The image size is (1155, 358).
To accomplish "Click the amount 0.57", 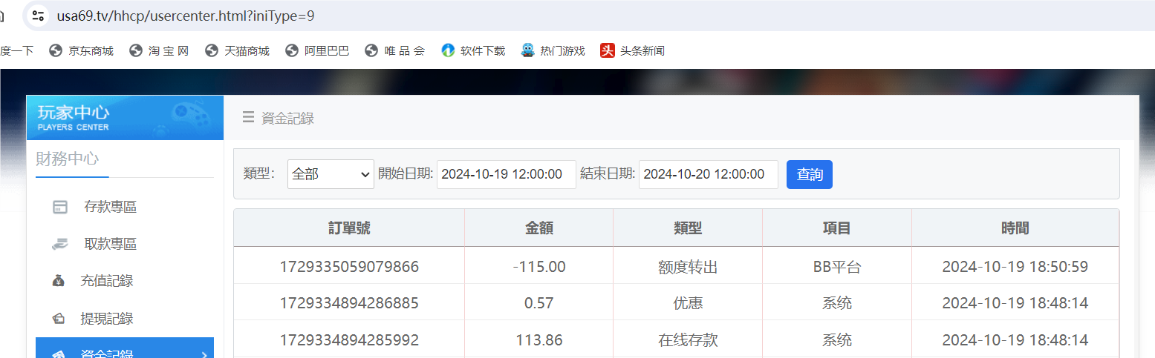I will (539, 303).
